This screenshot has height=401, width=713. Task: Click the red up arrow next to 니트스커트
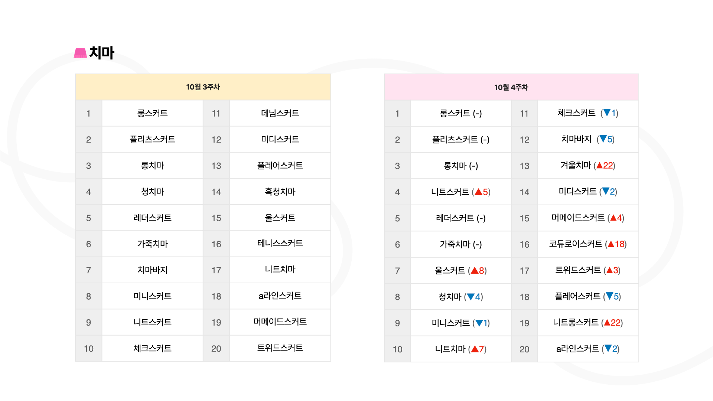478,192
